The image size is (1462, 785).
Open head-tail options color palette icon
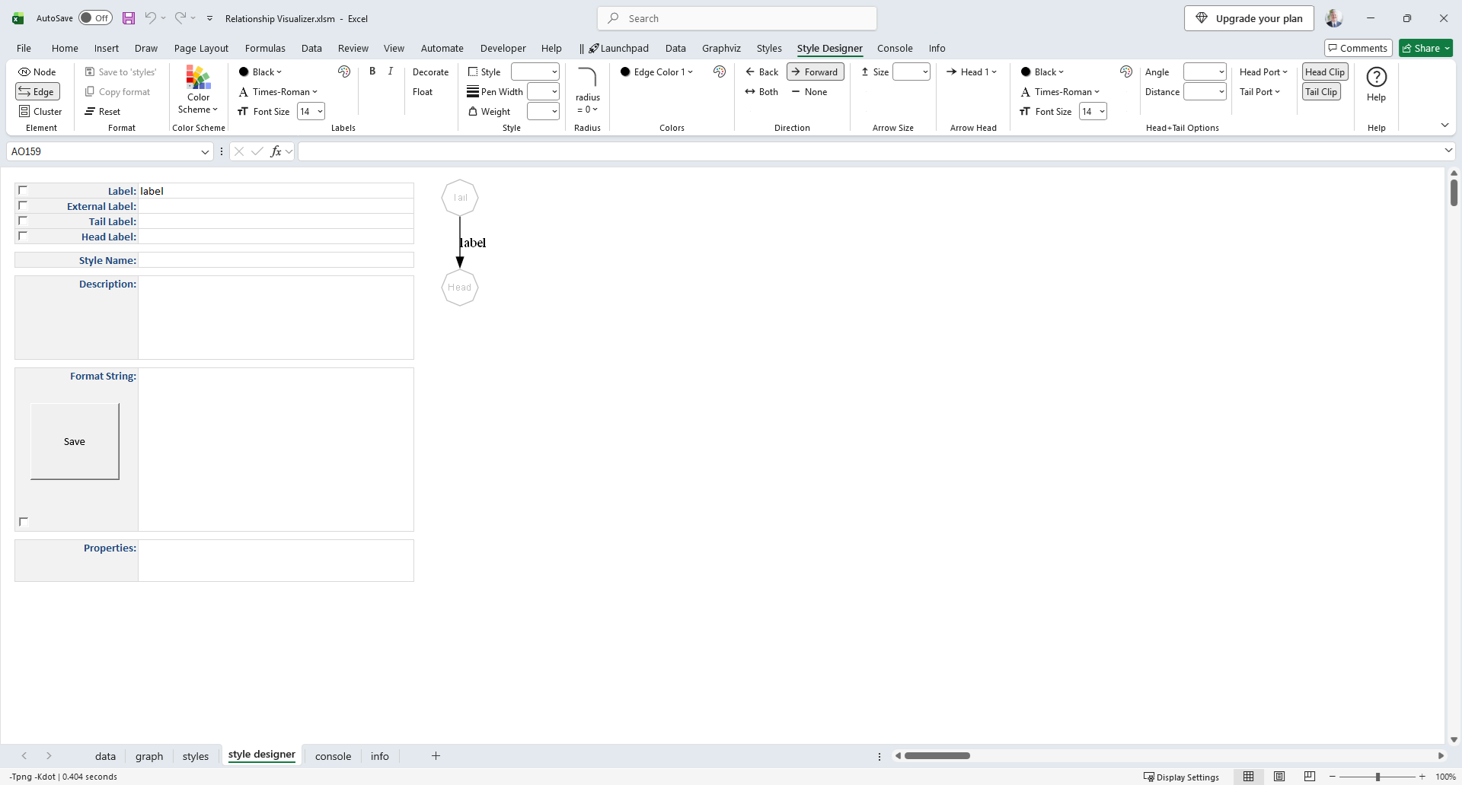(1126, 72)
